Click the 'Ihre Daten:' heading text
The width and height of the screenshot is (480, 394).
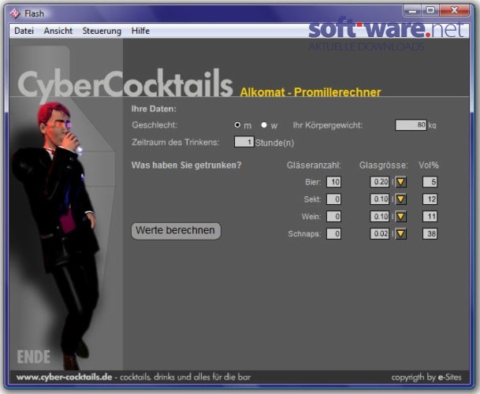point(154,109)
